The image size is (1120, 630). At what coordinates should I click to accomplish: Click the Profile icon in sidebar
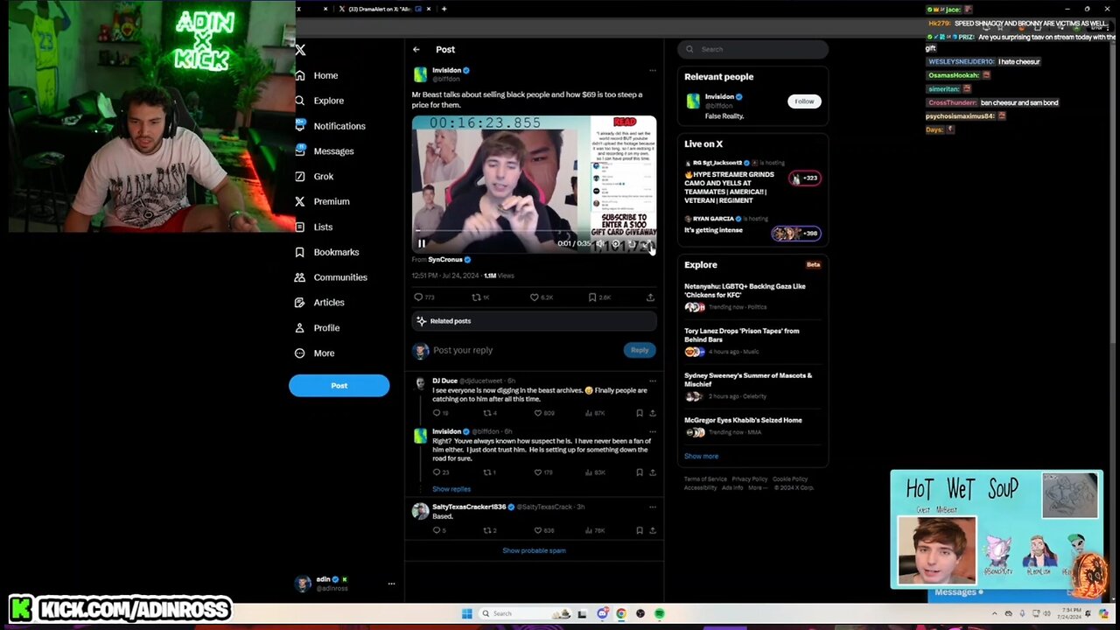tap(300, 327)
